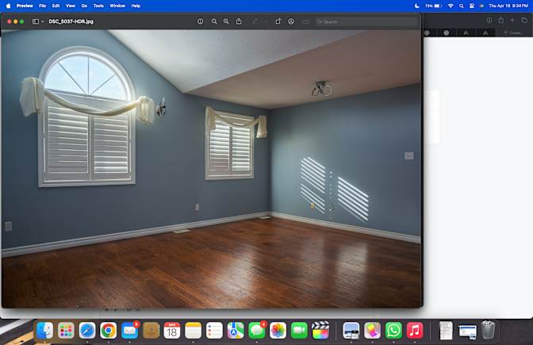
Task: Open Photos from the Dock
Action: point(278,331)
